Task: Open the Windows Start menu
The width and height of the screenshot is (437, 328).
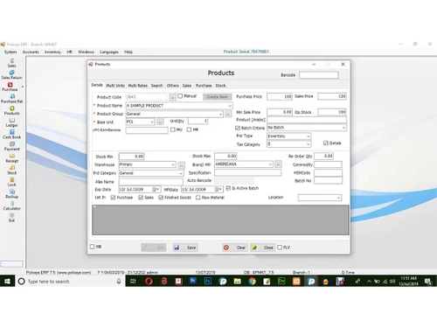Action: coord(7,282)
